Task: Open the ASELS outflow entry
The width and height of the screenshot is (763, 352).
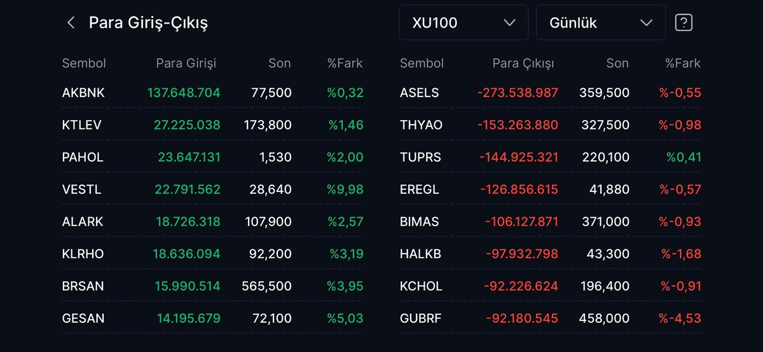Action: click(x=551, y=93)
